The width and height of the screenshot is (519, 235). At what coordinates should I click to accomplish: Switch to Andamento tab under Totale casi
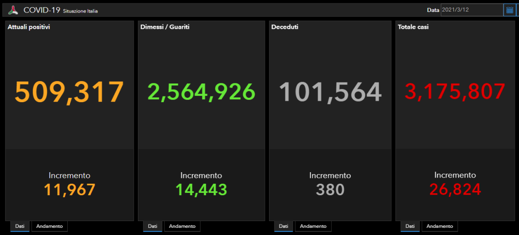440,226
